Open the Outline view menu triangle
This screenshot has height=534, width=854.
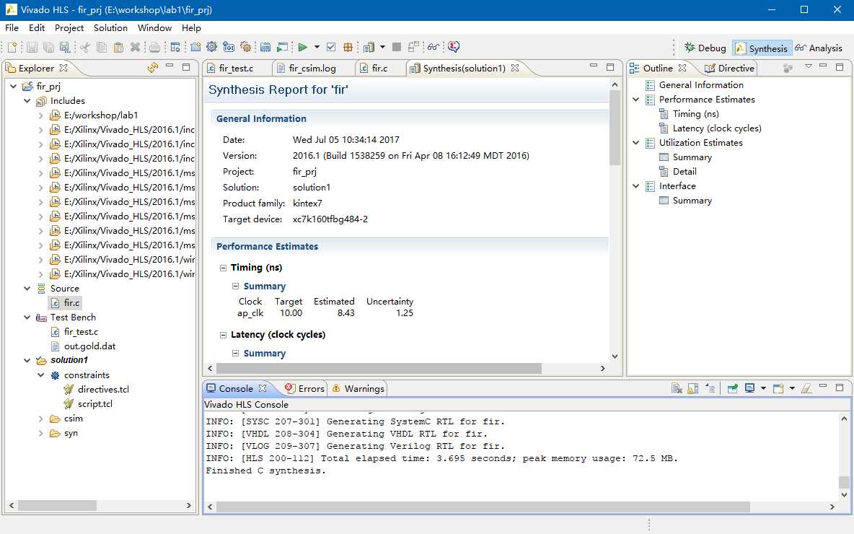(x=808, y=66)
